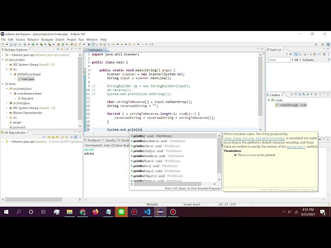Click Synchronize icon in Task List toolbar
331x248 pixels.
324,54
